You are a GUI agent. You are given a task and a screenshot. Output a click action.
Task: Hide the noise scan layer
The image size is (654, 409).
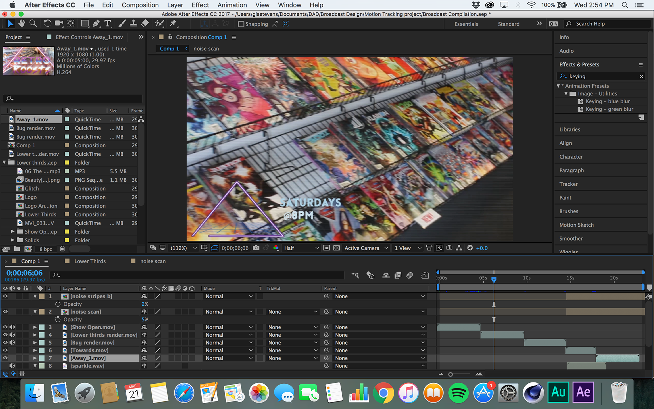pos(5,312)
